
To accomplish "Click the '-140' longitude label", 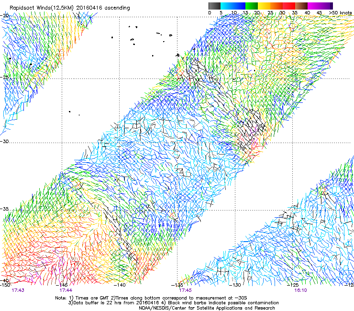I will [x=120, y=285].
